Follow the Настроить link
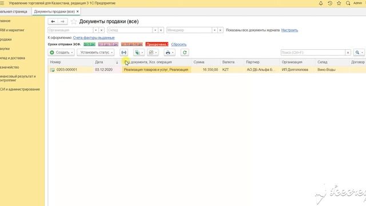 tap(289, 30)
